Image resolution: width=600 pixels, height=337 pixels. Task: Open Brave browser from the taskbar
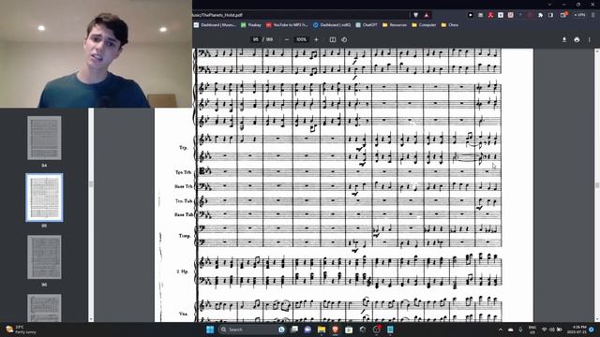tap(336, 330)
